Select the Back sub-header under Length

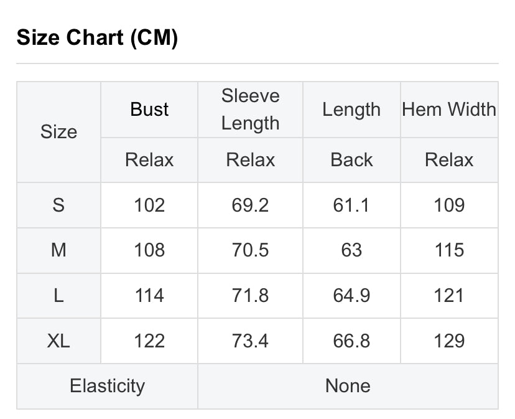(351, 160)
